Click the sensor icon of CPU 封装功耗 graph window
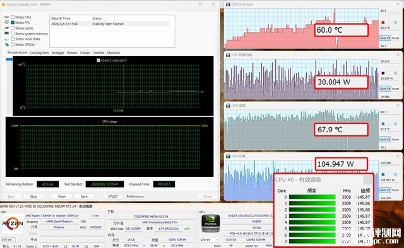The width and height of the screenshot is (404, 248). point(228,55)
